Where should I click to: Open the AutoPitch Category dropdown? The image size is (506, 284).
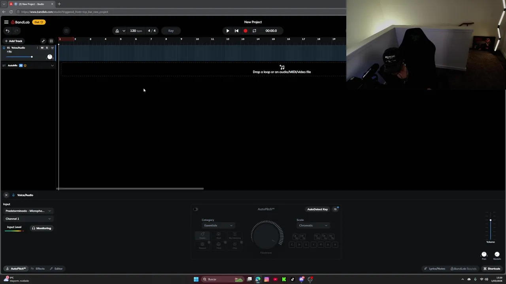[x=218, y=226]
